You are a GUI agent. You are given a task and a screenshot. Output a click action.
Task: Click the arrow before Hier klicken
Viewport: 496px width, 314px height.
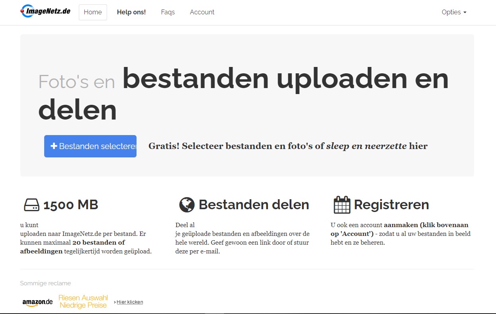(114, 302)
